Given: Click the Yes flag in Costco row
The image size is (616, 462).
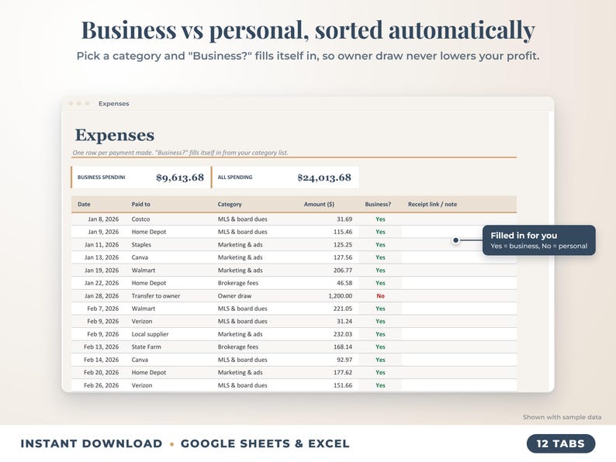Looking at the screenshot, I should pyautogui.click(x=380, y=219).
